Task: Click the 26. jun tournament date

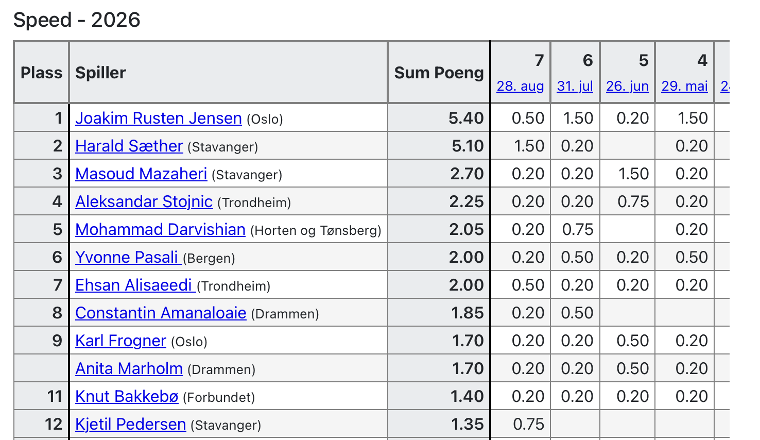Action: coord(627,86)
